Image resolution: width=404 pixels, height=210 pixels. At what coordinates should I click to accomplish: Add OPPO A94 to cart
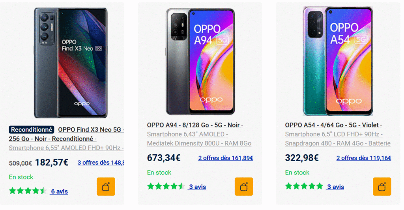click(244, 186)
